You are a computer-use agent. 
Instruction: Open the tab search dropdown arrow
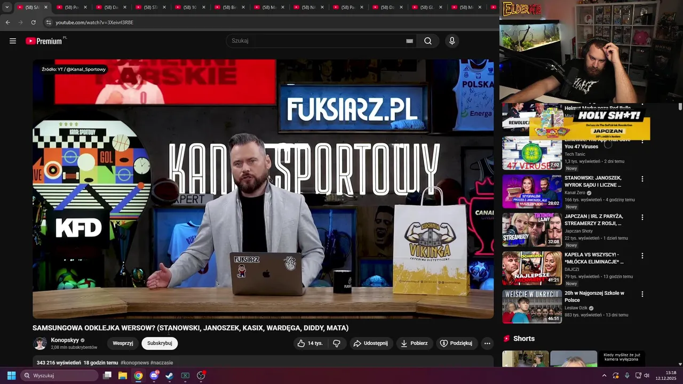tap(6, 7)
